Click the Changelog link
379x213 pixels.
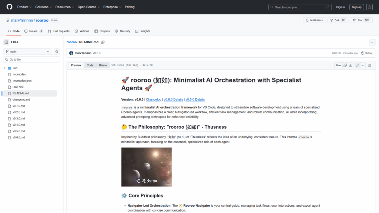tap(154, 99)
